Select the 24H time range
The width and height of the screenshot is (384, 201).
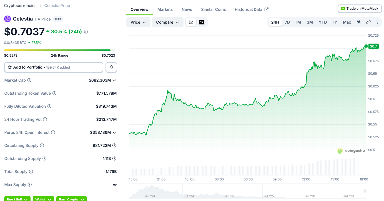(275, 22)
